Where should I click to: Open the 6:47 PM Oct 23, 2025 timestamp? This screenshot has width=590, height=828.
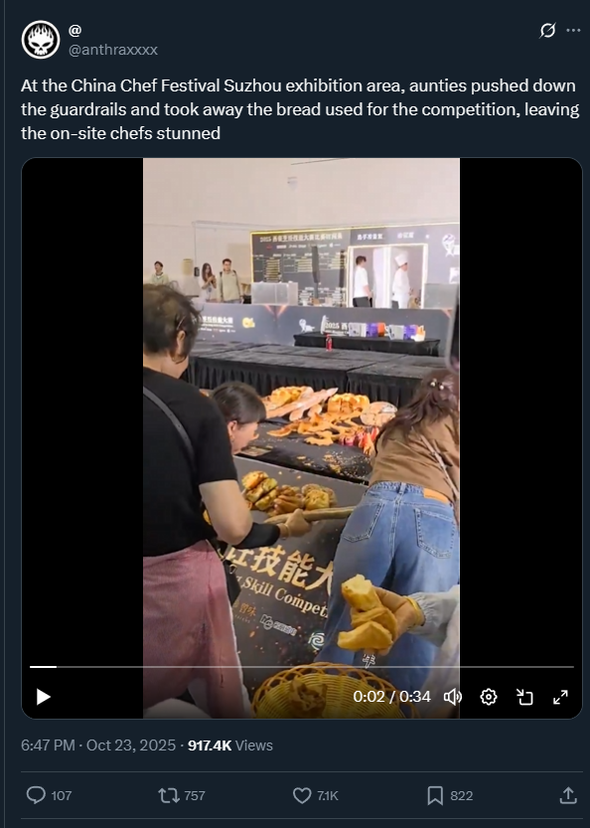click(x=98, y=745)
